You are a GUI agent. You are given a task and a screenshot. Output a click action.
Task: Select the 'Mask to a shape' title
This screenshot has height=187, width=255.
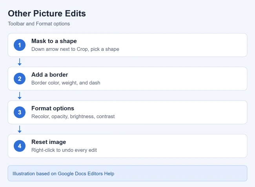point(54,41)
